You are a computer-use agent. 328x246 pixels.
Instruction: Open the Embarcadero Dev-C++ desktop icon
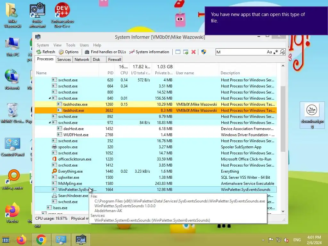point(62,15)
